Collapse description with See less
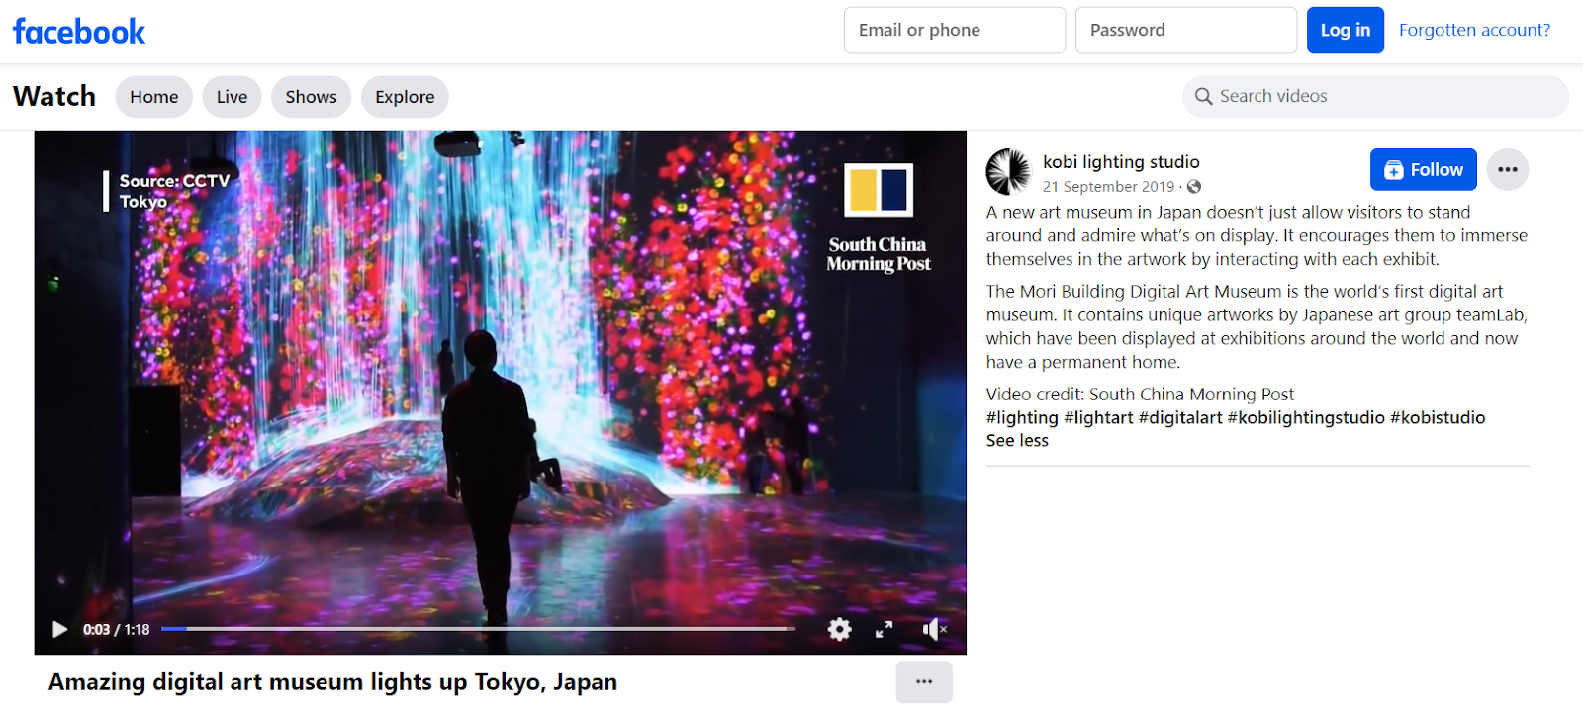 (x=1017, y=441)
